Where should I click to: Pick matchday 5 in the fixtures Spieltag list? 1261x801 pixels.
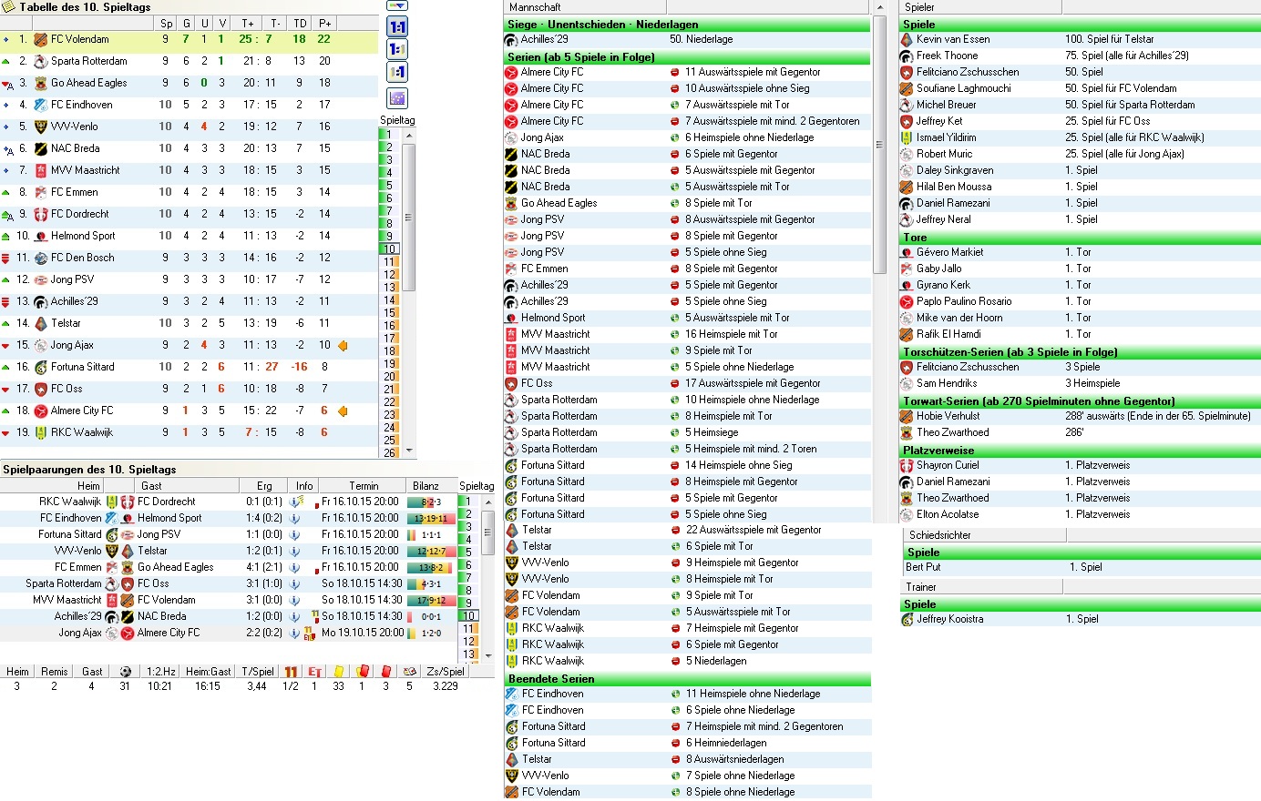click(468, 552)
